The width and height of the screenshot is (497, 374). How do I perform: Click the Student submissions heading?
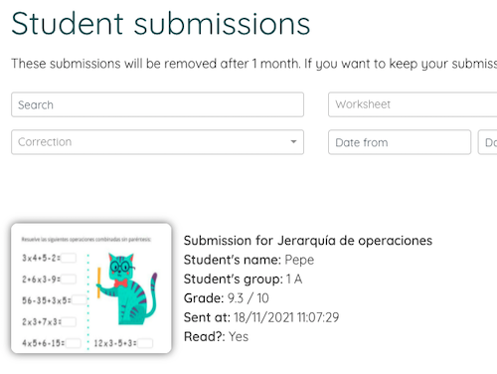tap(161, 23)
